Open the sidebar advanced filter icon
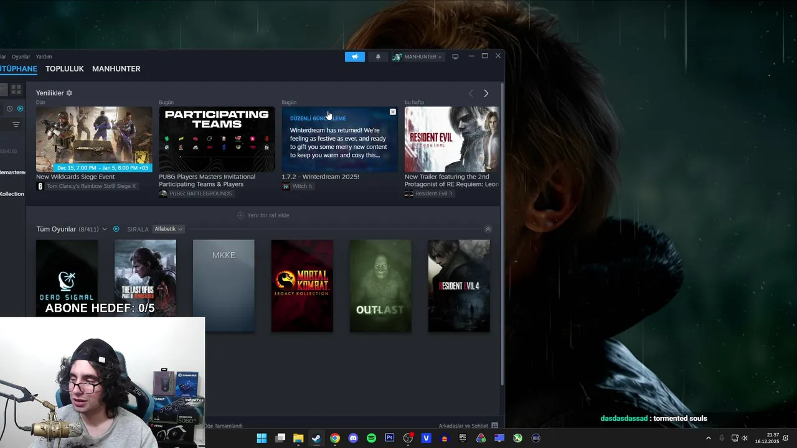The image size is (797, 448). click(16, 124)
